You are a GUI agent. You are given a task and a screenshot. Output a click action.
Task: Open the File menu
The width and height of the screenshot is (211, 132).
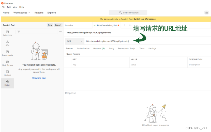pyautogui.click(x=3, y=7)
